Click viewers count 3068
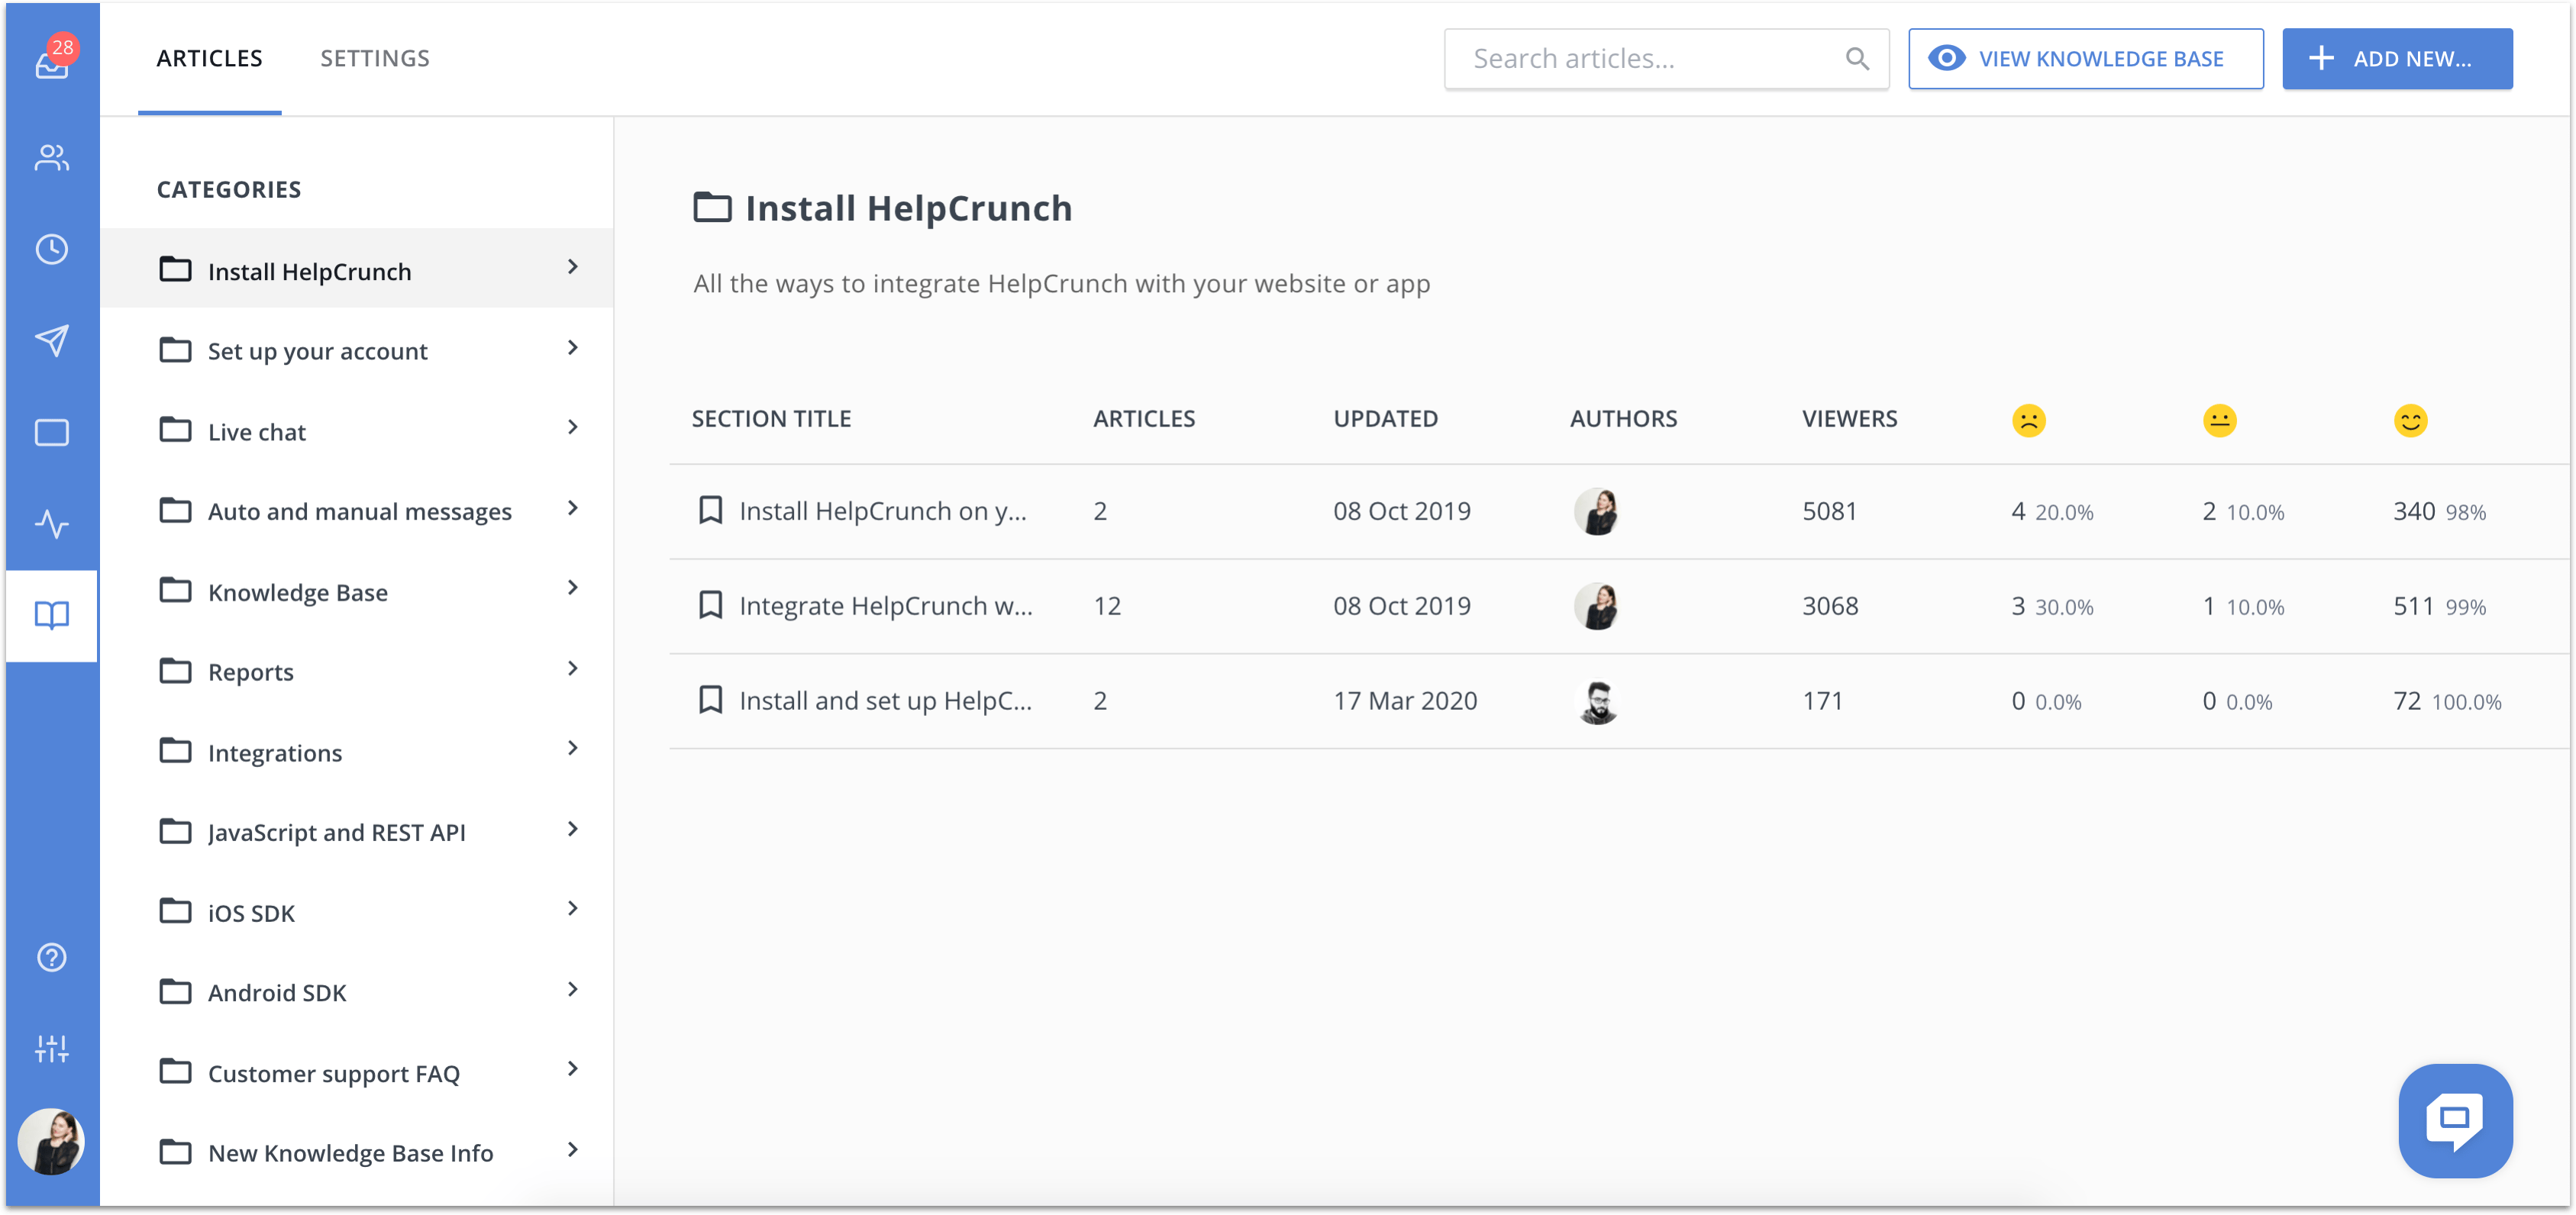Screen dimensions: 2576x1215 pyautogui.click(x=1830, y=605)
